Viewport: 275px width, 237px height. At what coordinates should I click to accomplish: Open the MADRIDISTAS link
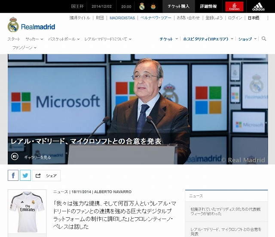[x=122, y=18]
